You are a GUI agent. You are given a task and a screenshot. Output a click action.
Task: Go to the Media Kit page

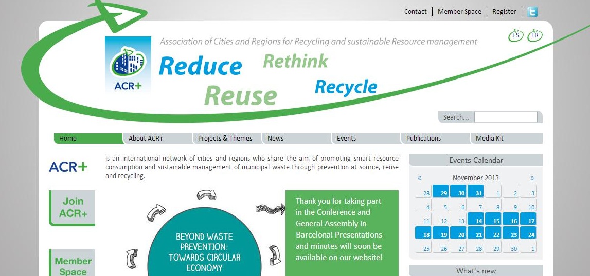pyautogui.click(x=489, y=139)
